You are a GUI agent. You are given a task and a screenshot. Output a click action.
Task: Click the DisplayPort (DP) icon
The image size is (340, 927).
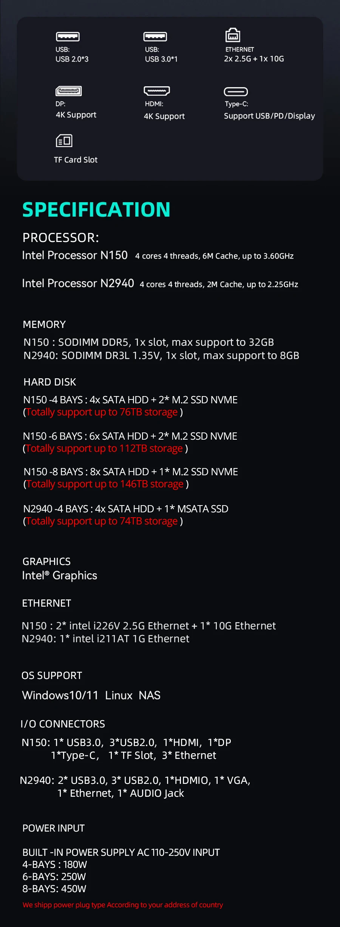pos(68,91)
